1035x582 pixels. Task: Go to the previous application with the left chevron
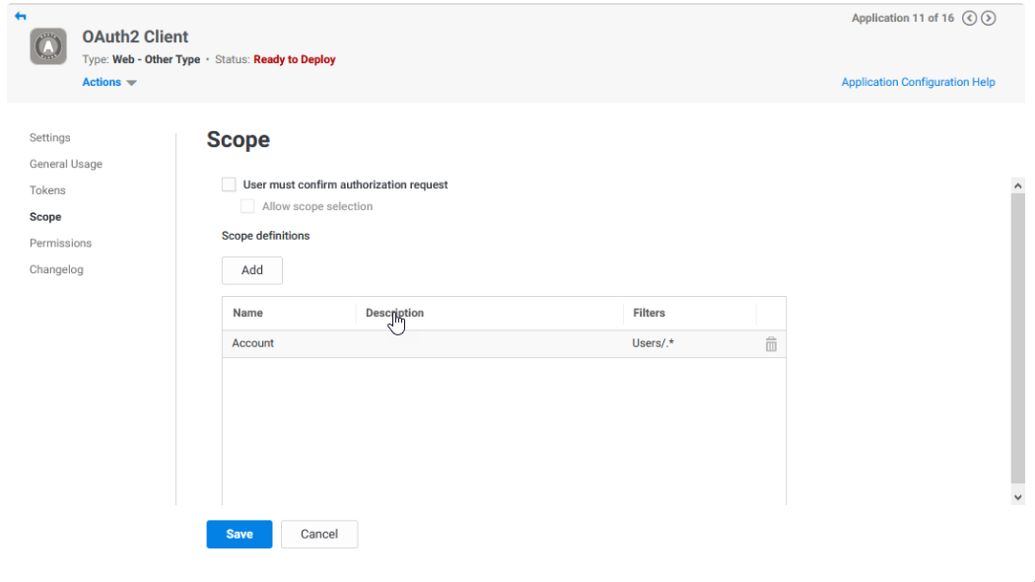pyautogui.click(x=970, y=18)
